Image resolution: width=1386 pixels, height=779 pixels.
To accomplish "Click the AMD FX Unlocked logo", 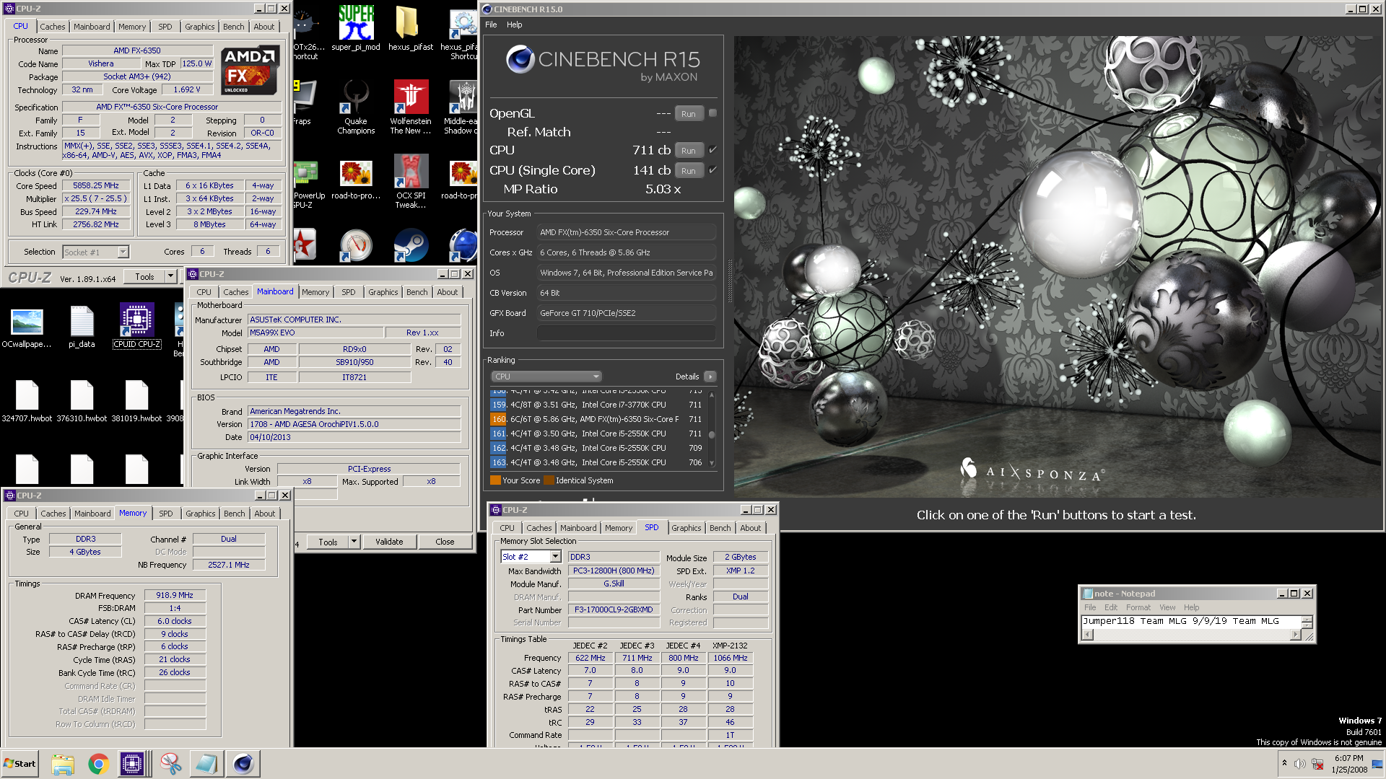I will [x=250, y=71].
